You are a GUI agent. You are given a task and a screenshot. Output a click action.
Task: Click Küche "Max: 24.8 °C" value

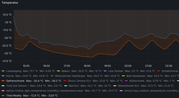(23, 76)
